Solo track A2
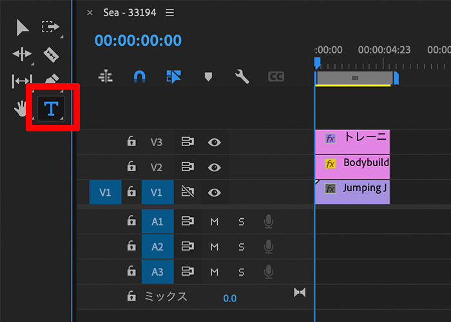 pos(242,247)
